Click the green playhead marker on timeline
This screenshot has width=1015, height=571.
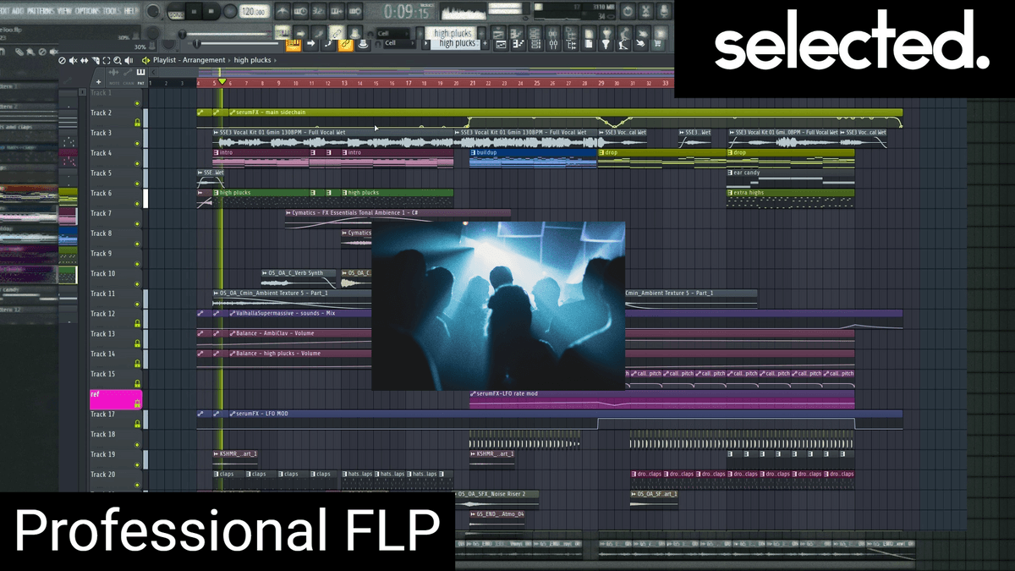pos(222,83)
